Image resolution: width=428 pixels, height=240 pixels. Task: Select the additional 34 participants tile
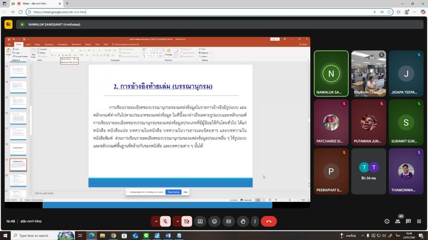369,171
